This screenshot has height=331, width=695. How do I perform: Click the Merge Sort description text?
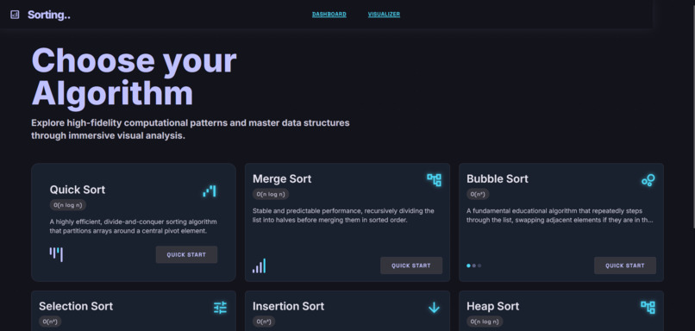[x=343, y=215]
